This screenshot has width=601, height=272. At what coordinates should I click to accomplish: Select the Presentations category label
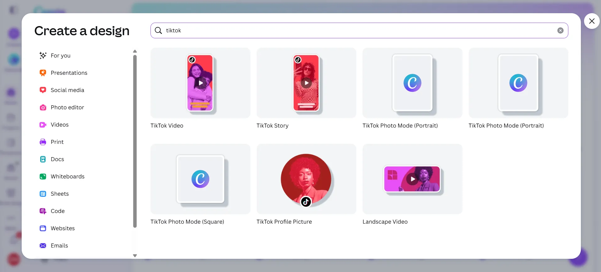(x=69, y=73)
